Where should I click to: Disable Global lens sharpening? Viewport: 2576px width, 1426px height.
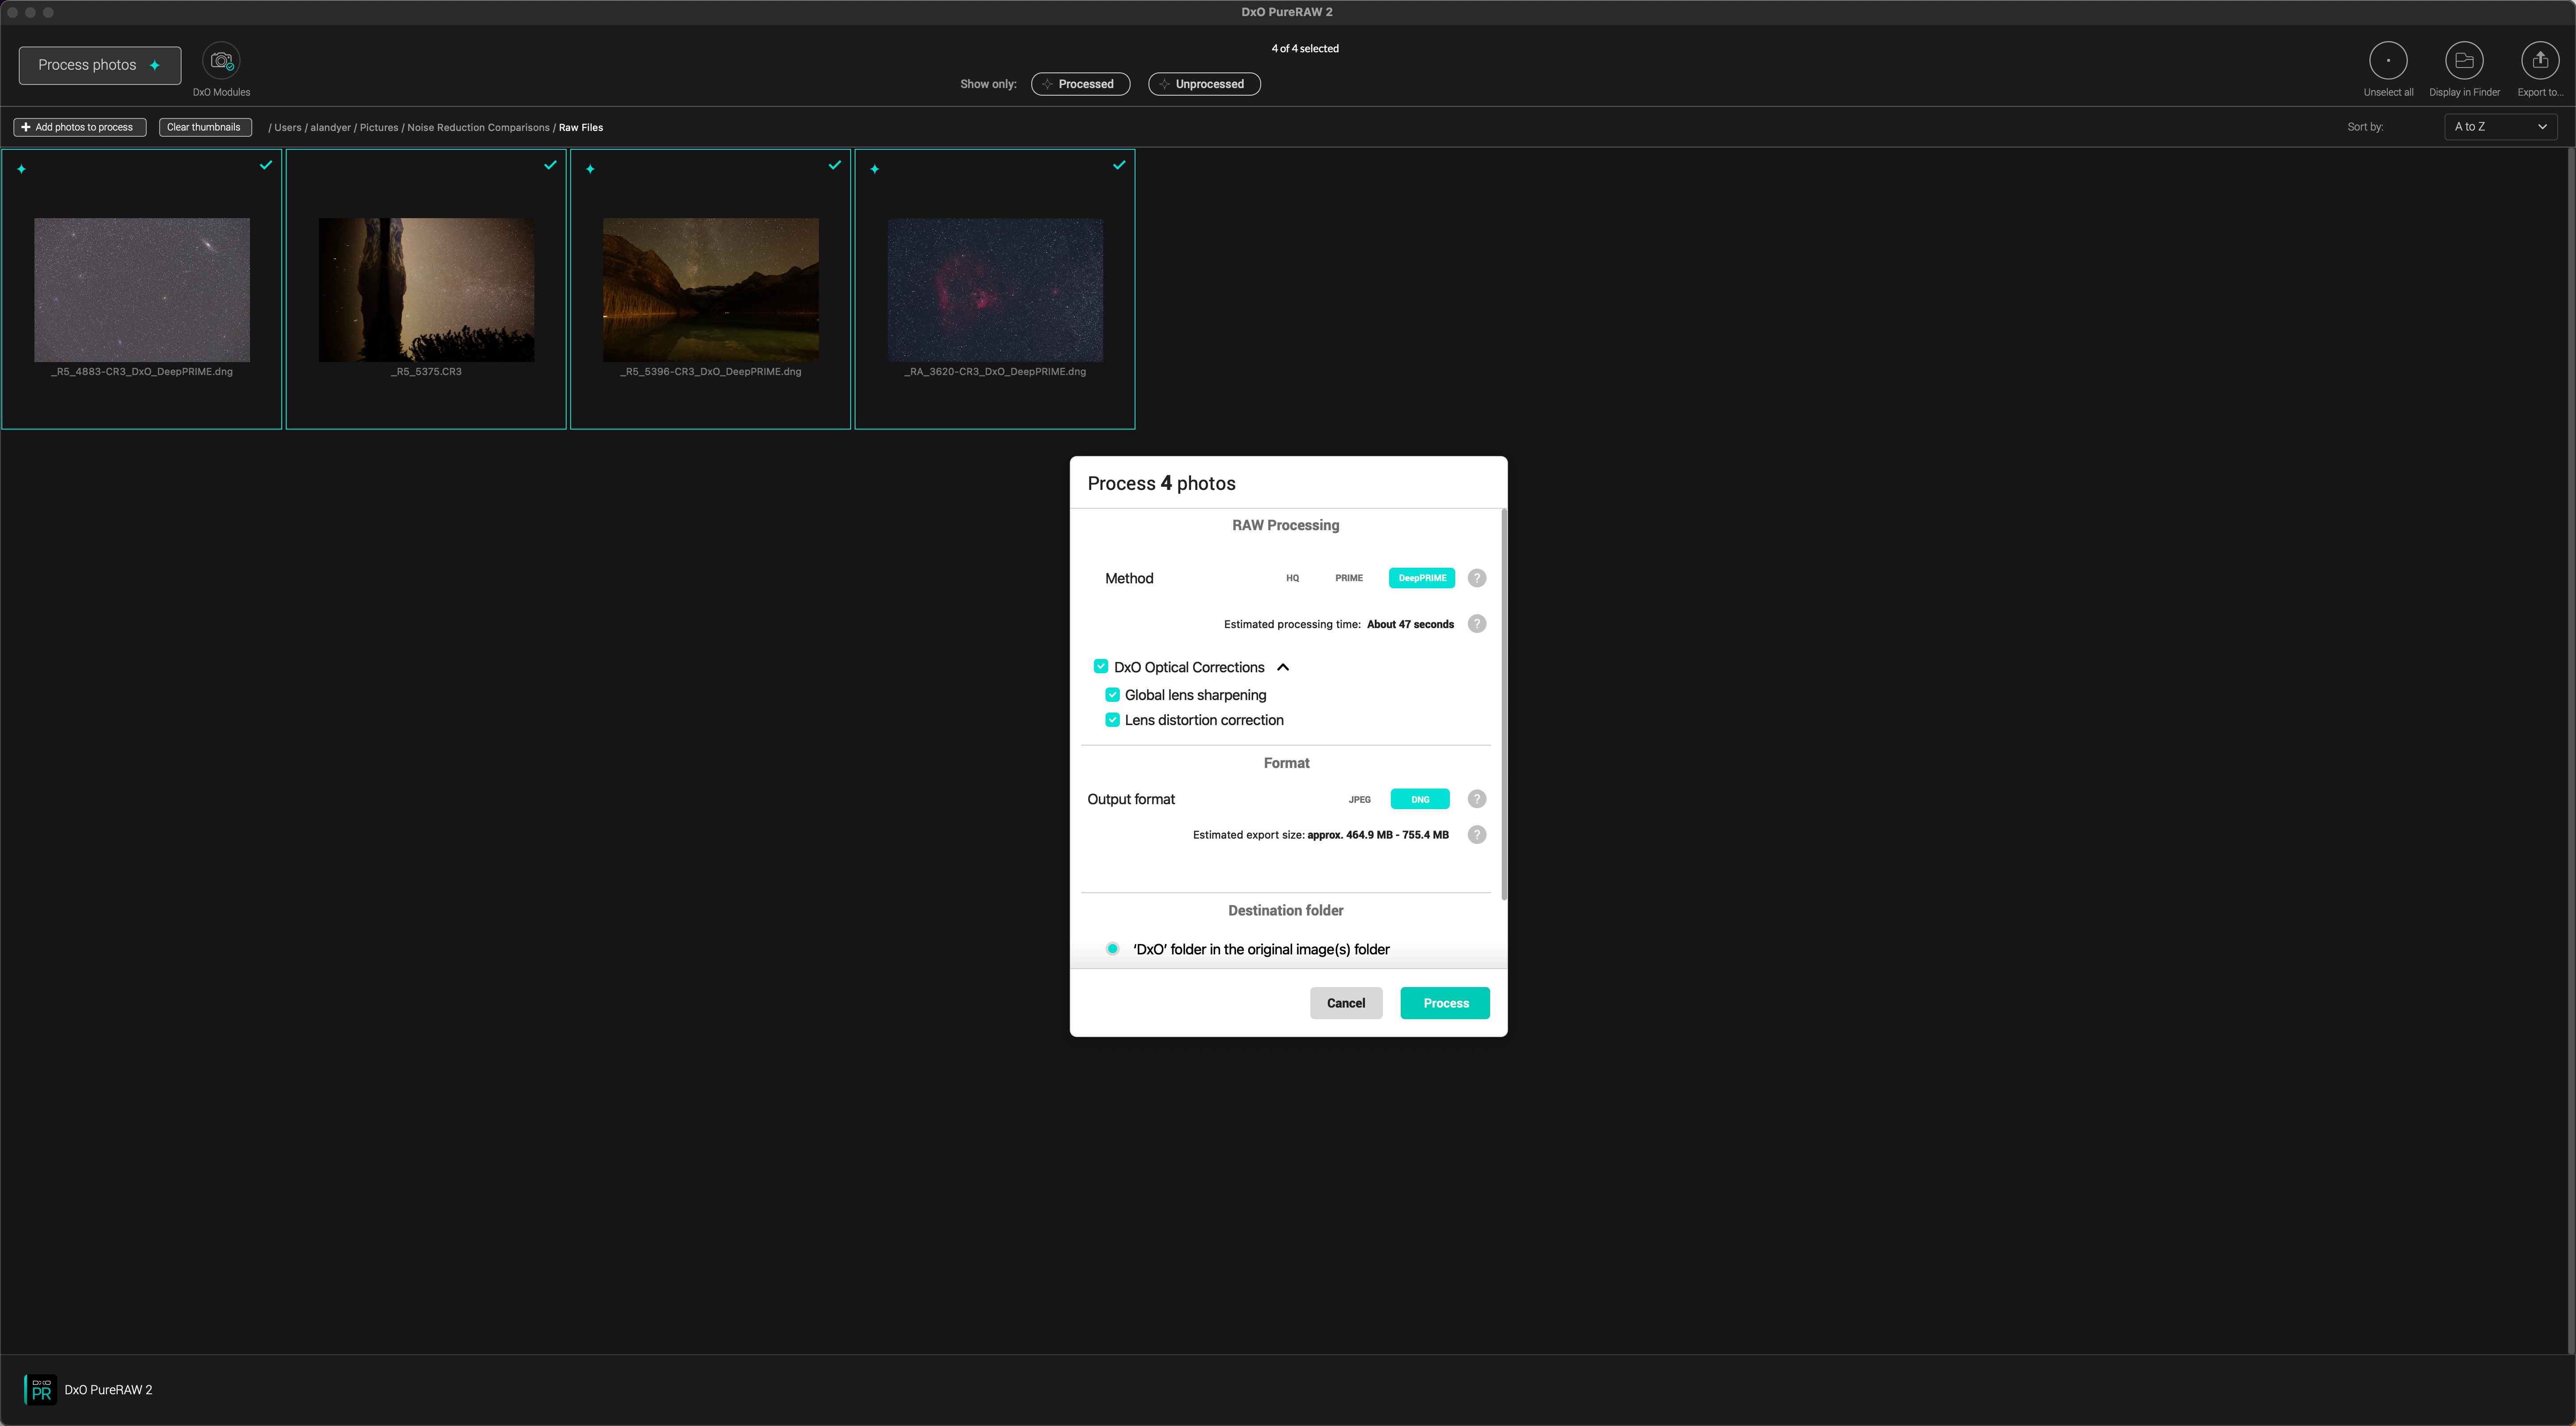1112,695
